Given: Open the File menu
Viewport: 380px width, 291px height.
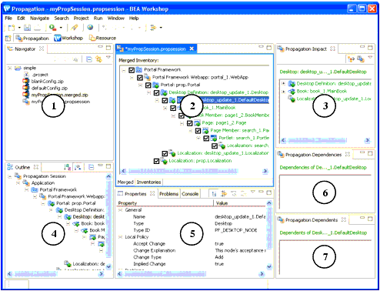Looking at the screenshot, I should point(8,18).
